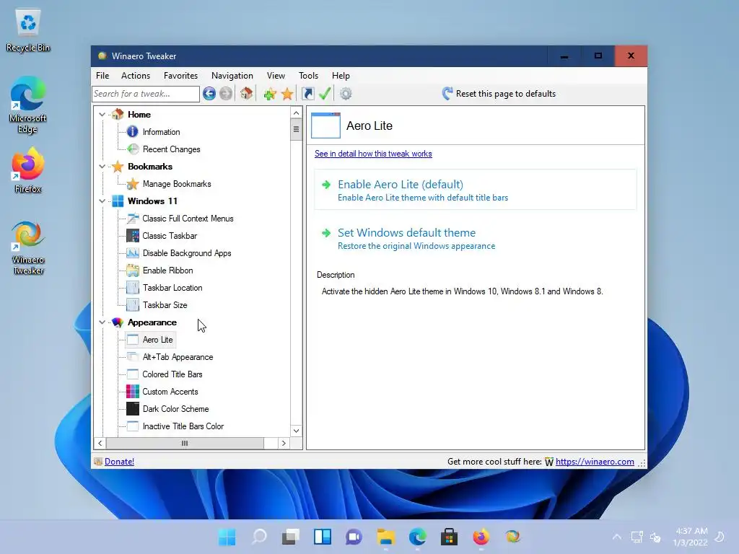Open taskbar Search
Screen dimensions: 739x554
259,537
